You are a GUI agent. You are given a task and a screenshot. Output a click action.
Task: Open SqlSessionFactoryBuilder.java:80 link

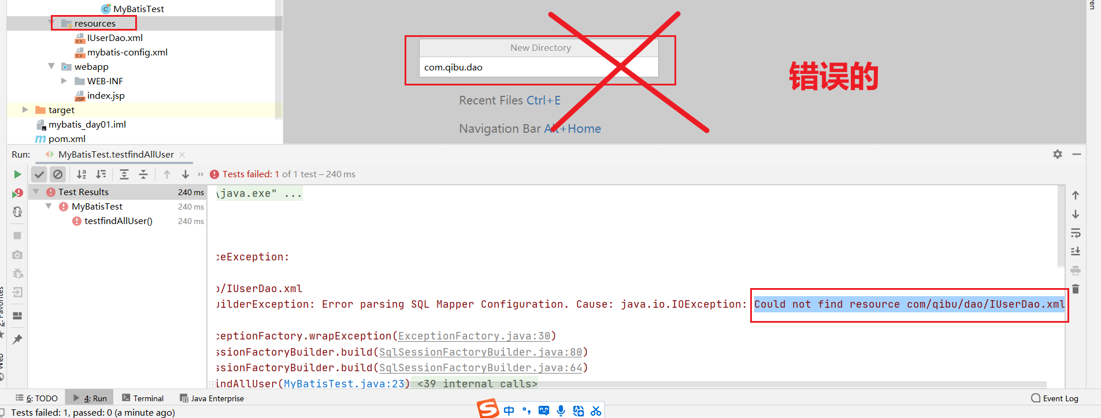481,352
